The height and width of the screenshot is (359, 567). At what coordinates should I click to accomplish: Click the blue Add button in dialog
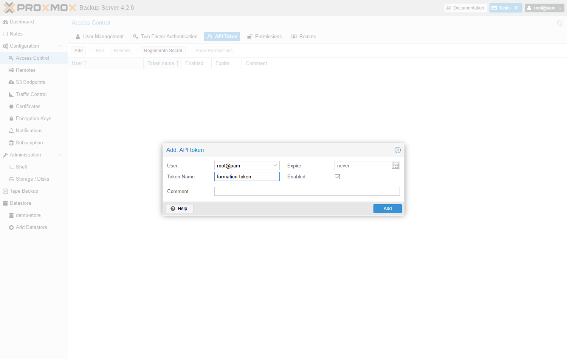tap(387, 209)
